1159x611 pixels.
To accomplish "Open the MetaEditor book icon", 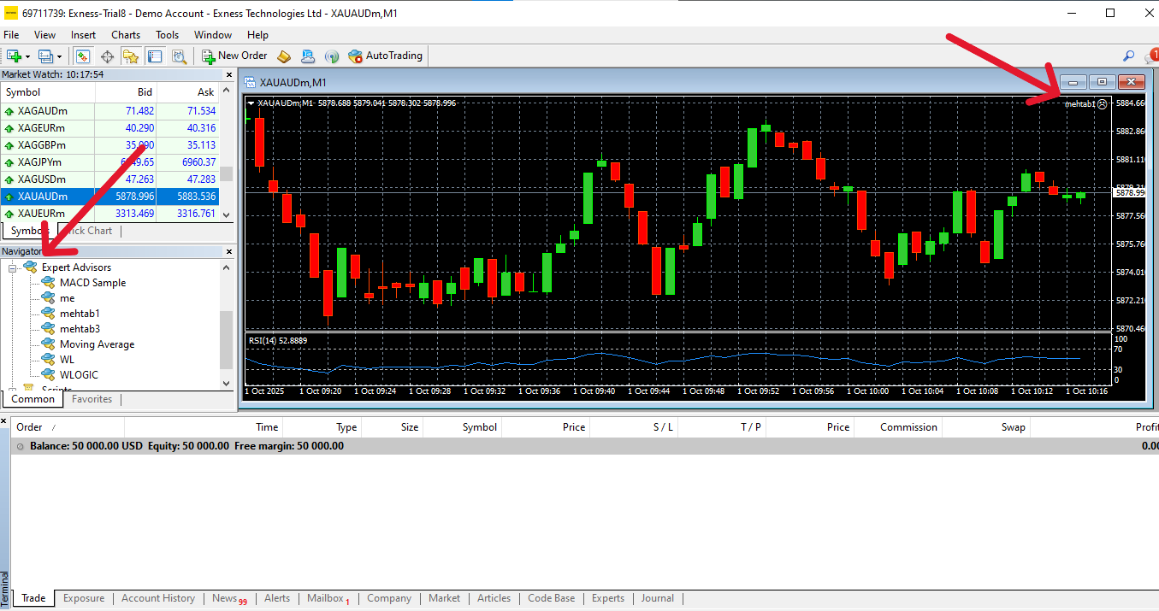I will coord(284,56).
